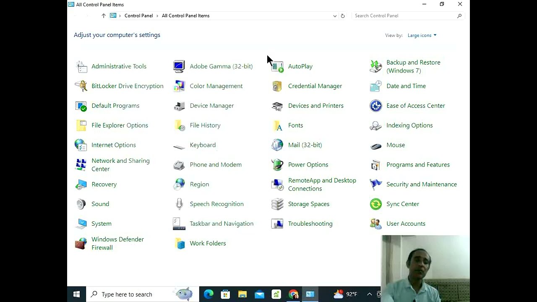Click the Device Manager icon
Screen dimensions: 537x302
pyautogui.click(x=179, y=106)
